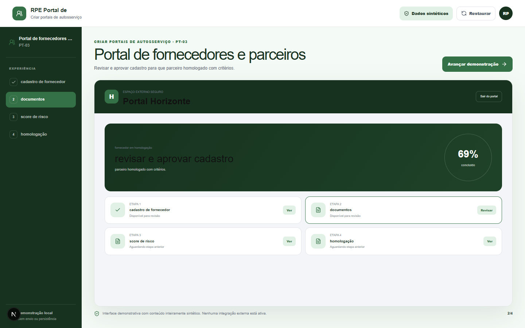The width and height of the screenshot is (525, 328).
Task: Click the PT-03 label in the sidebar
Action: [24, 46]
